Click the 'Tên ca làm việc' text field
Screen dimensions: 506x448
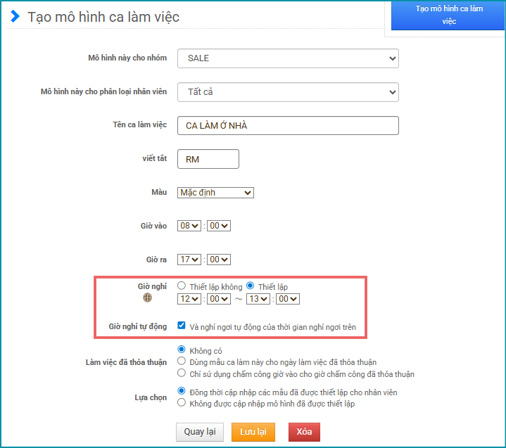tap(288, 125)
